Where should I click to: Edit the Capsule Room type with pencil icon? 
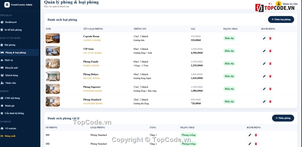tap(264, 38)
